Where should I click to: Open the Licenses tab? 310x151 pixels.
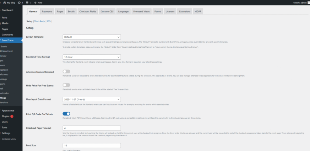[x=170, y=12]
